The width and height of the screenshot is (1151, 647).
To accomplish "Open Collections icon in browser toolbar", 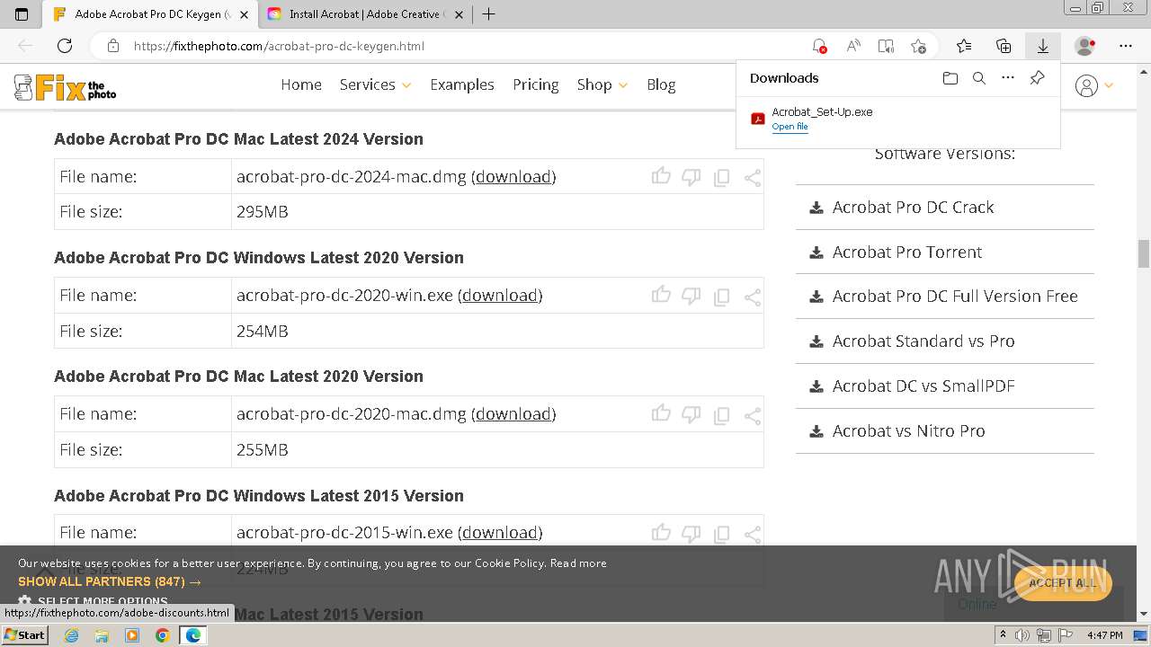I will [1004, 46].
